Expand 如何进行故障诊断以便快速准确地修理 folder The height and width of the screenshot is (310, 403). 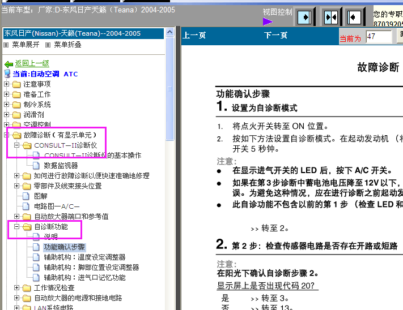click(16, 175)
